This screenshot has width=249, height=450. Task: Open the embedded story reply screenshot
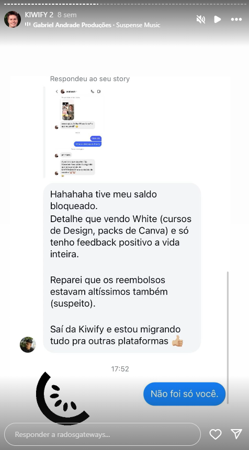pos(74,132)
